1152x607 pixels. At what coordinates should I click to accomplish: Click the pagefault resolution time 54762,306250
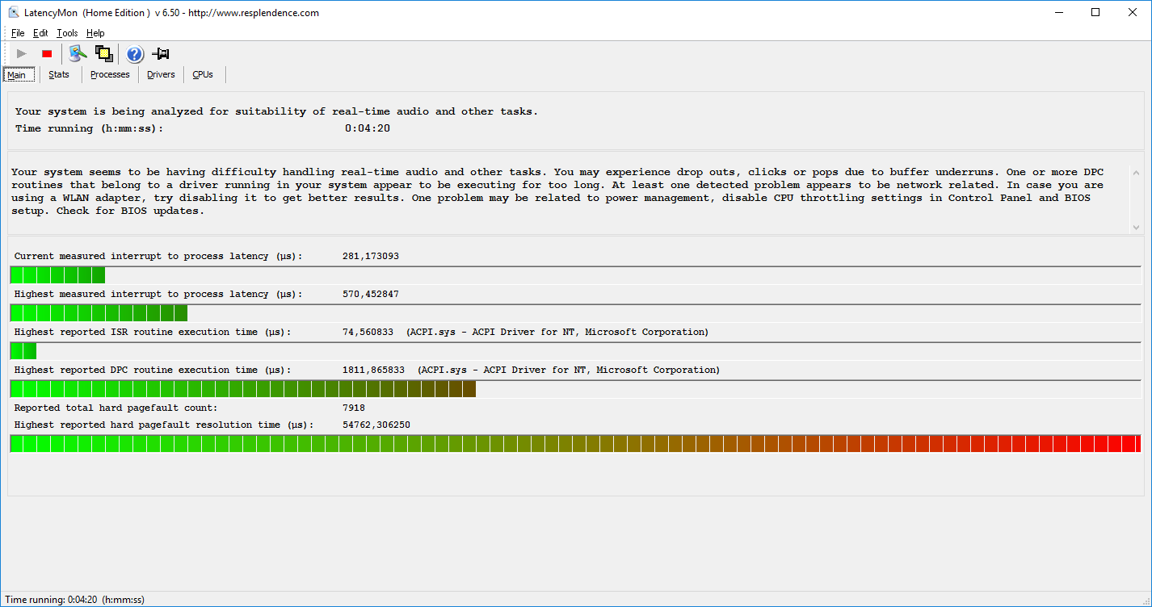376,425
